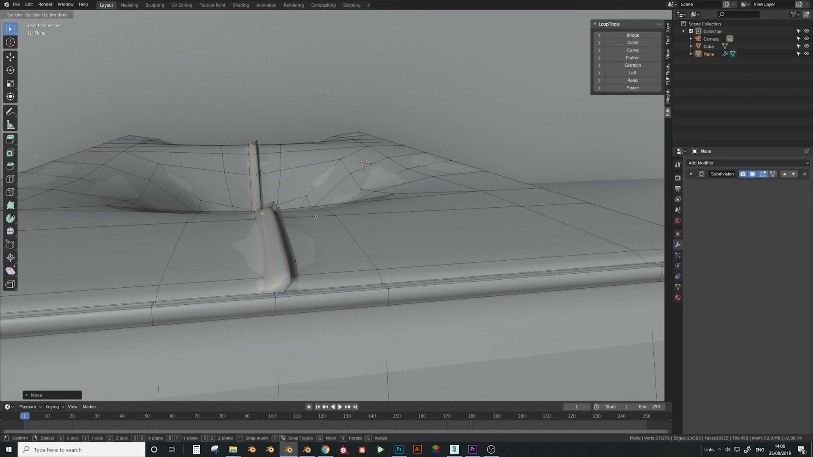Click the outliner search field
Viewport: 813px width, 457px height.
(739, 14)
